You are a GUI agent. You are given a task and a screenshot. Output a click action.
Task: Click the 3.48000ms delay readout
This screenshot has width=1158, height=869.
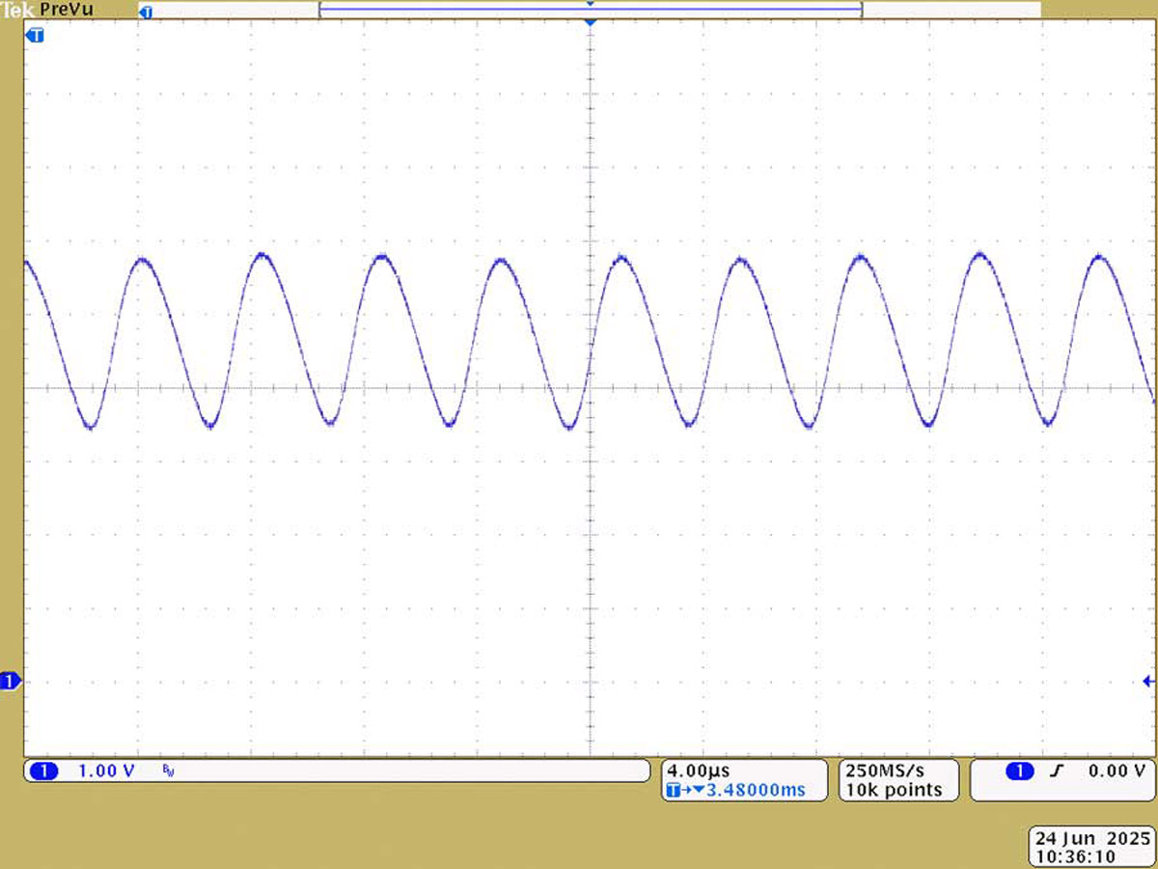tap(756, 790)
